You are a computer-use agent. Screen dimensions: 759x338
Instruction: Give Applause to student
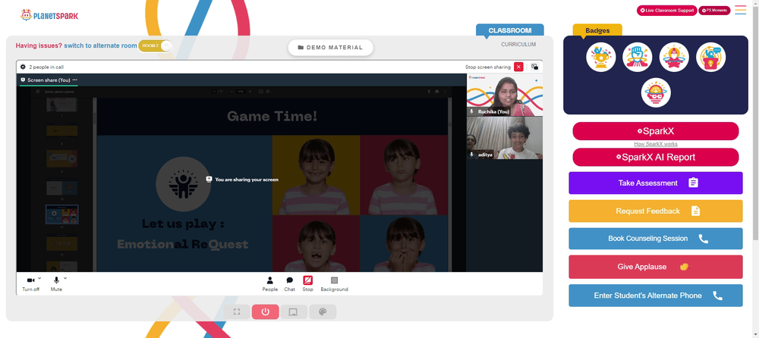(x=656, y=267)
